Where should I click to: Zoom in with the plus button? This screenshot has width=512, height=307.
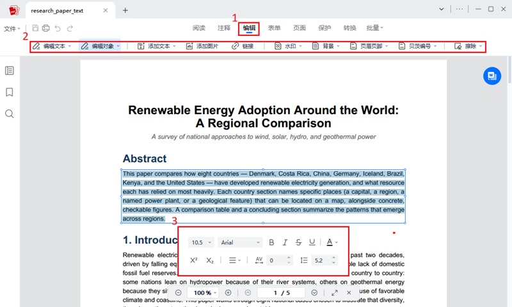click(x=228, y=293)
